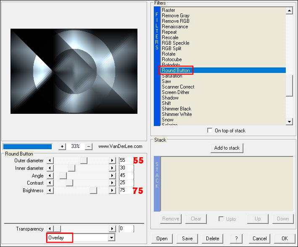Click right arrow of Brightness slider

112,191
